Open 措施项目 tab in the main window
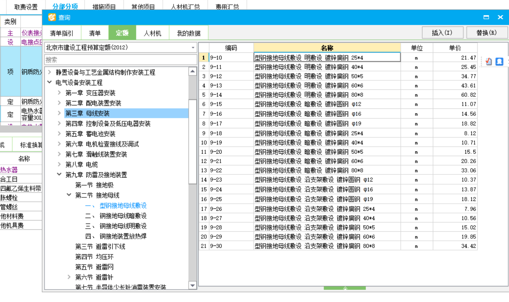Screen dimensions: 509x302 [104, 7]
